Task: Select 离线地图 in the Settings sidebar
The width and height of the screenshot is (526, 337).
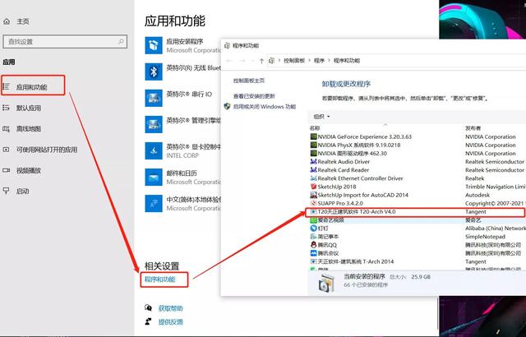Action: tap(29, 129)
